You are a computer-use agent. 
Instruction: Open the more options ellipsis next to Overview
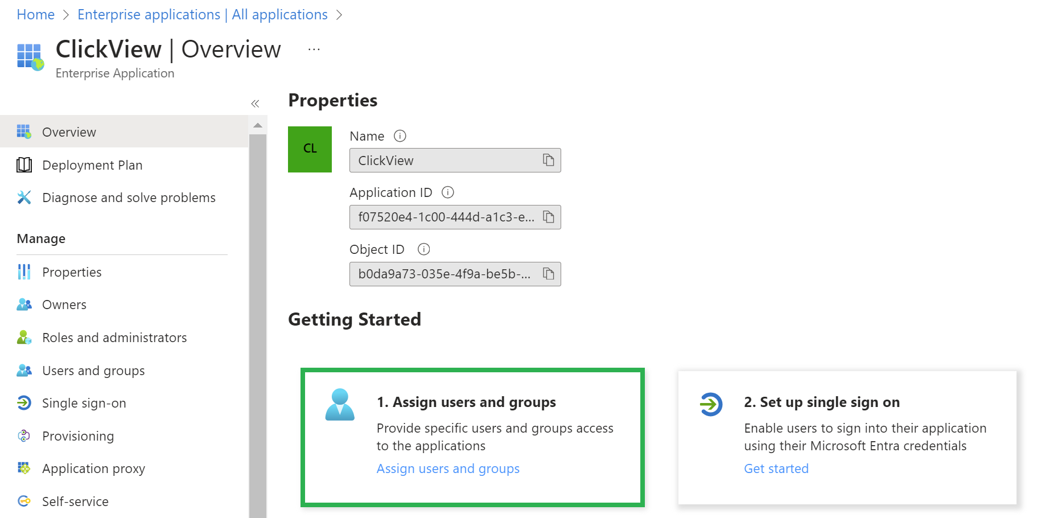tap(314, 50)
